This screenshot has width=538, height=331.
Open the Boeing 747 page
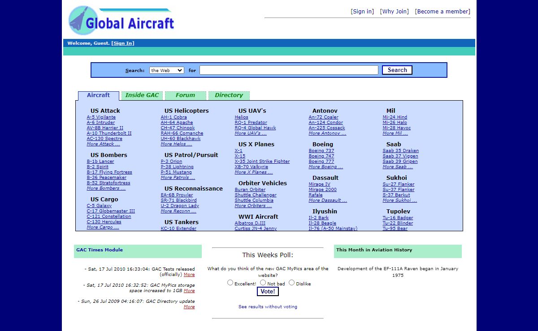coord(321,156)
